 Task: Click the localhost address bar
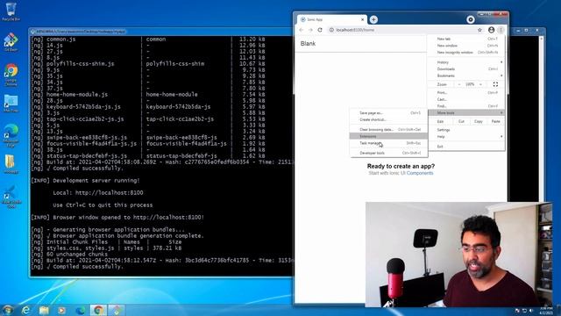[404, 30]
